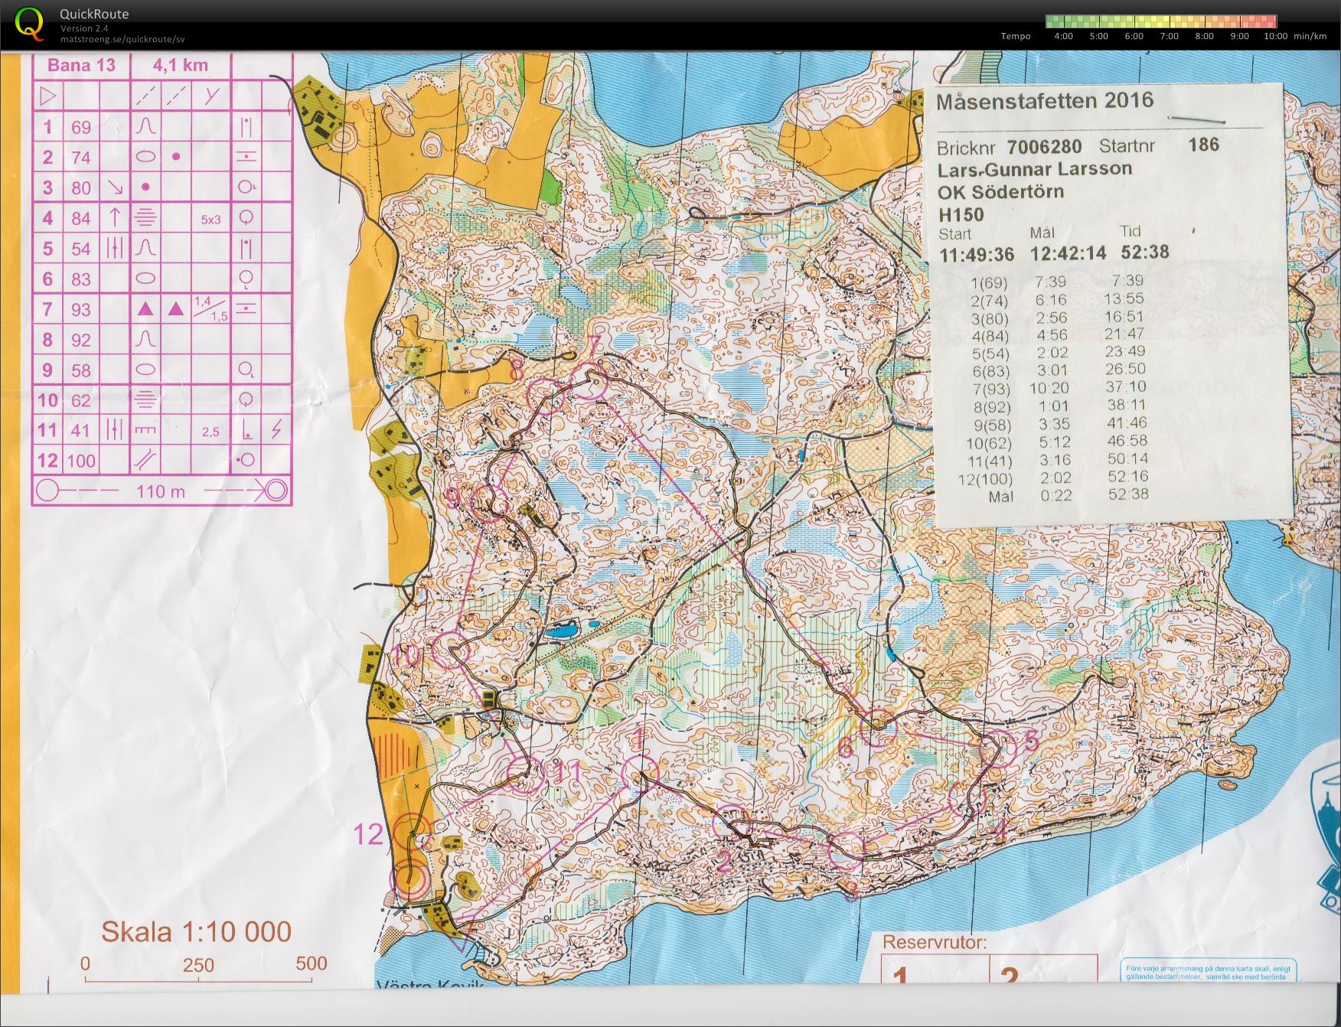Click the 4,1 km course length
Image resolution: width=1341 pixels, height=1027 pixels.
click(181, 65)
